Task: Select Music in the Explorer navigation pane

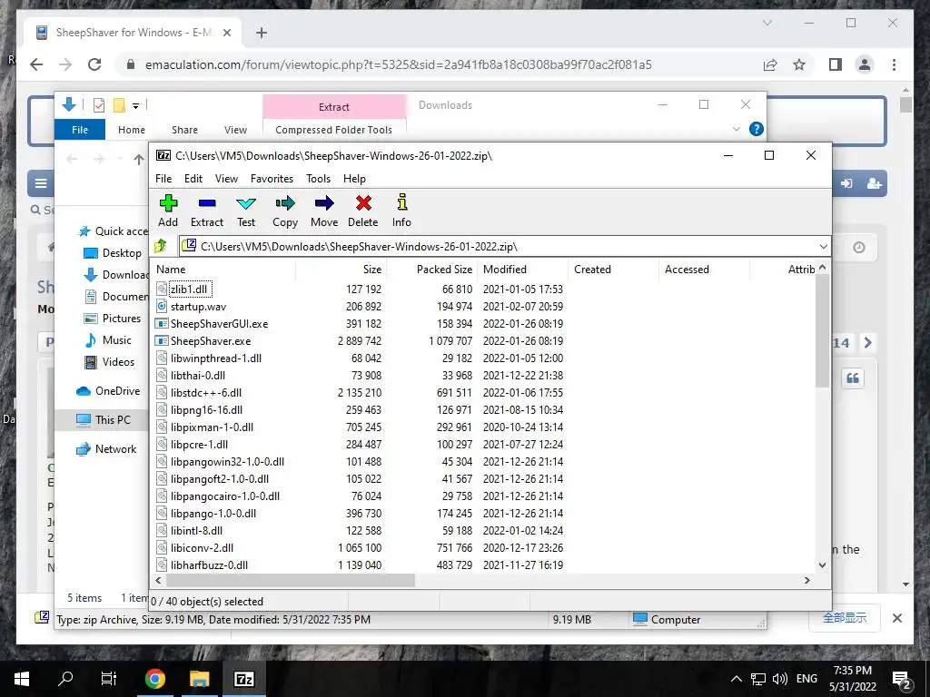Action: 108,340
